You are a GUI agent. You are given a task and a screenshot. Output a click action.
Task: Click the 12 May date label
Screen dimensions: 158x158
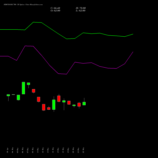(43, 150)
